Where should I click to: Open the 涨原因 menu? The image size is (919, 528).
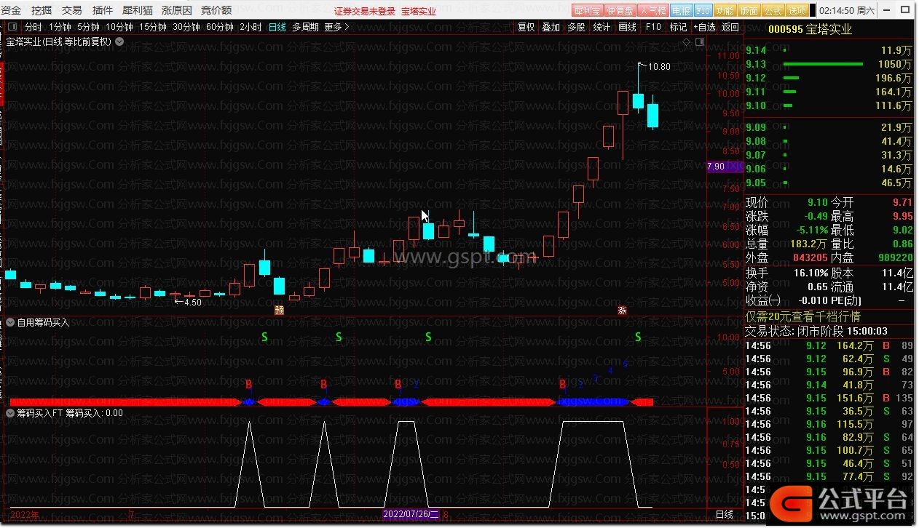pyautogui.click(x=177, y=10)
